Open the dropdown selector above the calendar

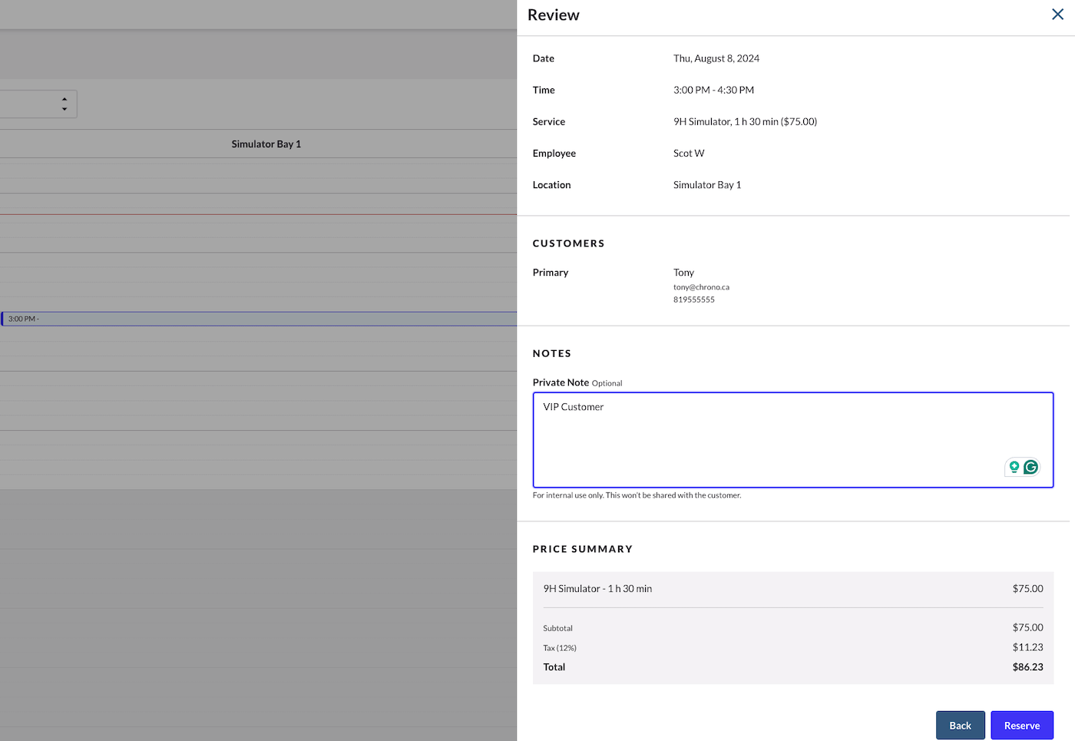click(38, 104)
